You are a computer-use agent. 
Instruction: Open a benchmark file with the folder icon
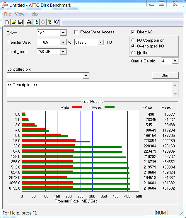click(14, 22)
